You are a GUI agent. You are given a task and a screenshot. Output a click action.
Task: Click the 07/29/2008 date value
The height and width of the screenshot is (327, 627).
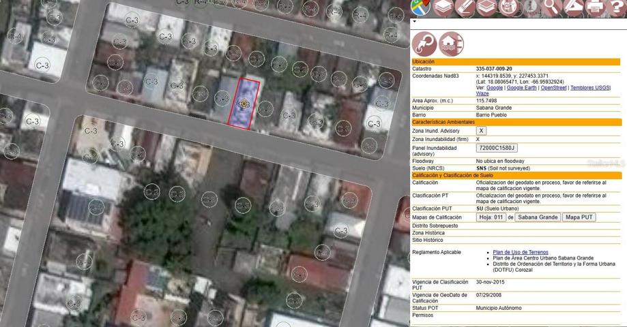[x=489, y=295]
